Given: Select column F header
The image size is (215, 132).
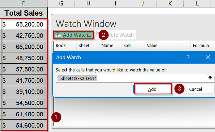Looking at the screenshot, I should pos(23,3).
